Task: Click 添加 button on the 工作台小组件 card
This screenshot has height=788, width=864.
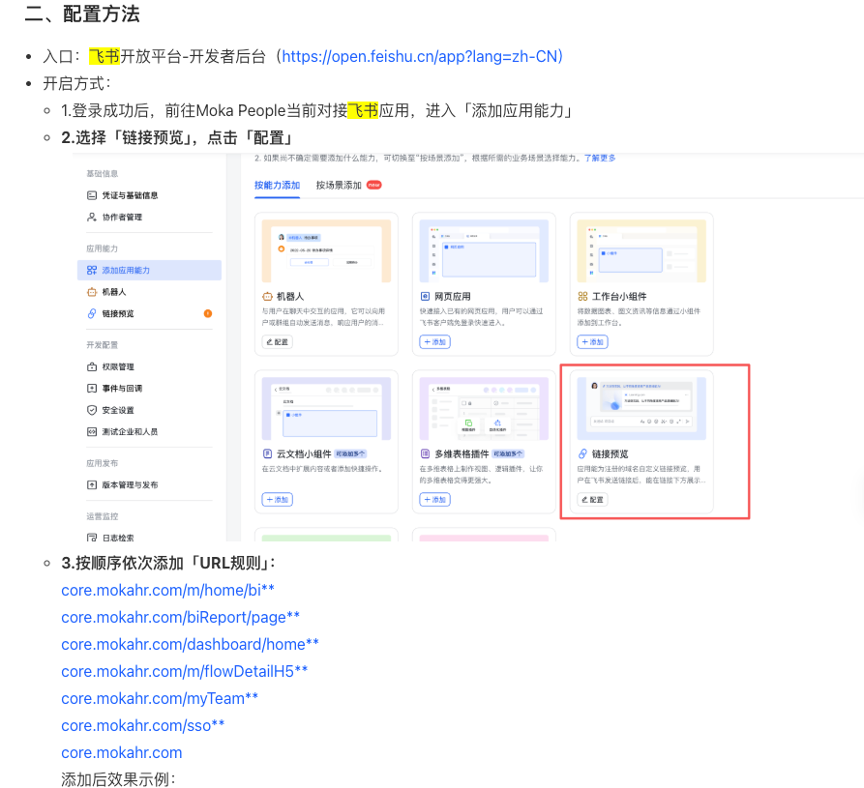Action: pyautogui.click(x=592, y=342)
